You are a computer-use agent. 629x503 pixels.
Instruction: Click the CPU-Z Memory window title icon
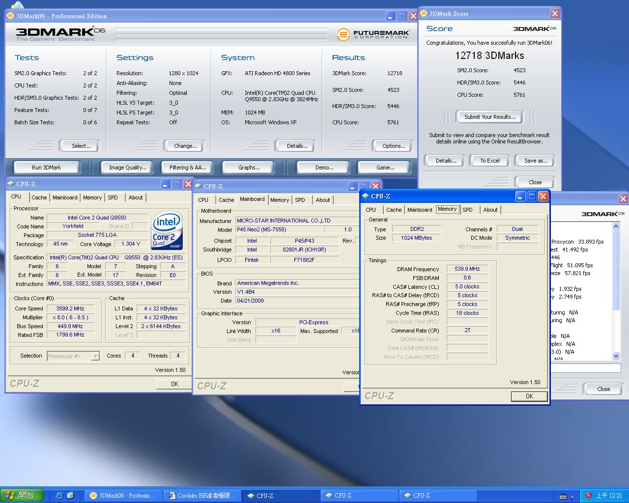pyautogui.click(x=366, y=196)
